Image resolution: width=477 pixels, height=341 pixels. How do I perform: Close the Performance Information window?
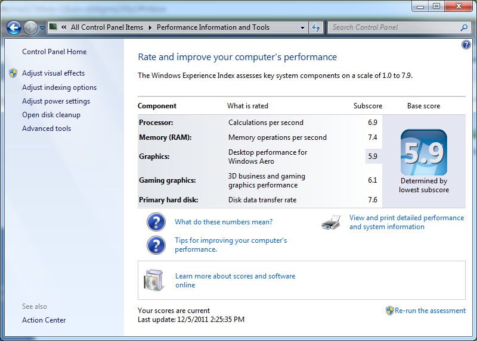459,6
